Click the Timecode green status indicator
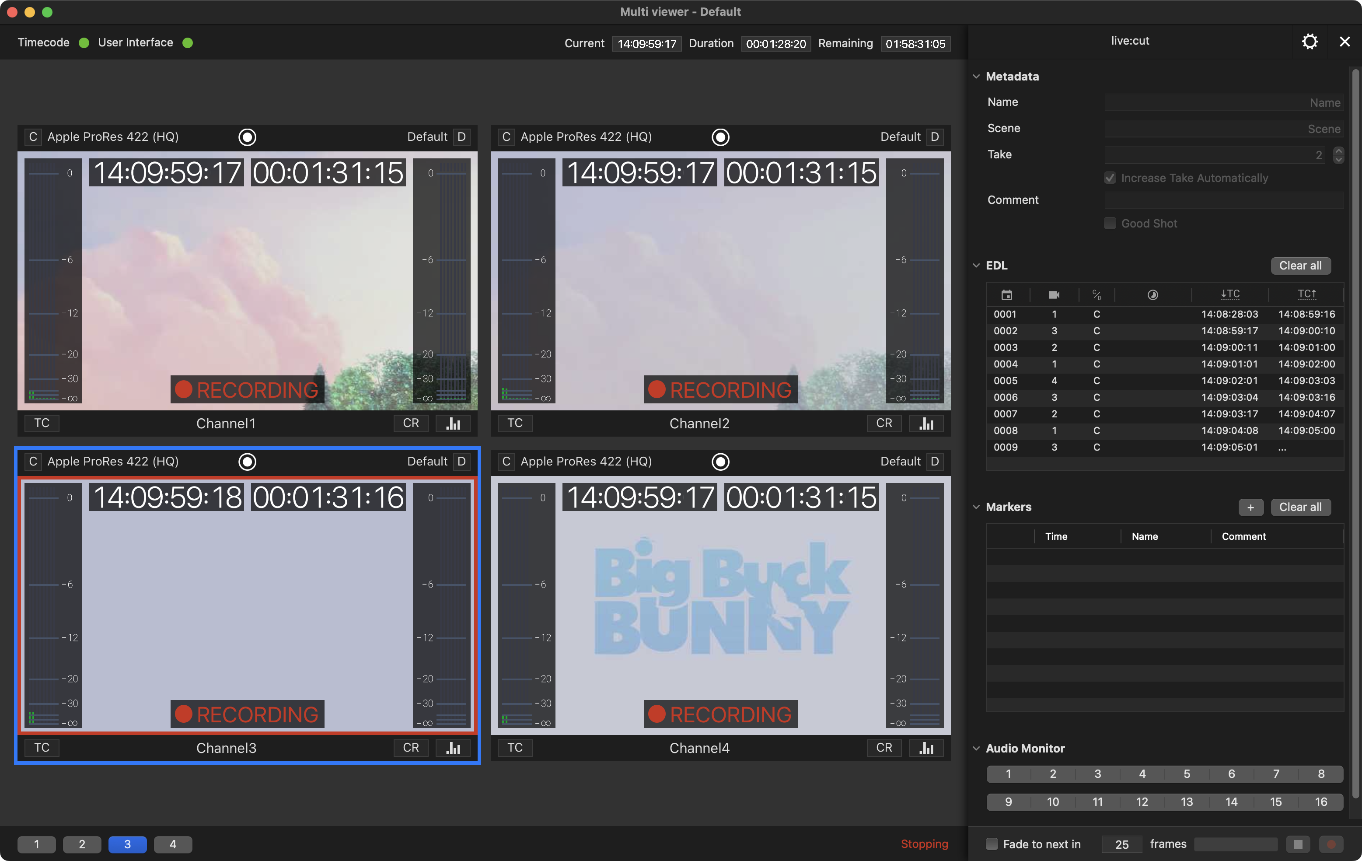The height and width of the screenshot is (861, 1362). (84, 43)
